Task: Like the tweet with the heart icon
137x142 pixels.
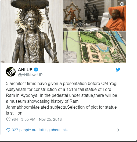Action: 8,119
